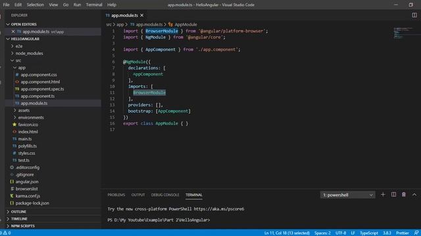This screenshot has width=421, height=236.
Task: Open the View menu
Action: [53, 5]
